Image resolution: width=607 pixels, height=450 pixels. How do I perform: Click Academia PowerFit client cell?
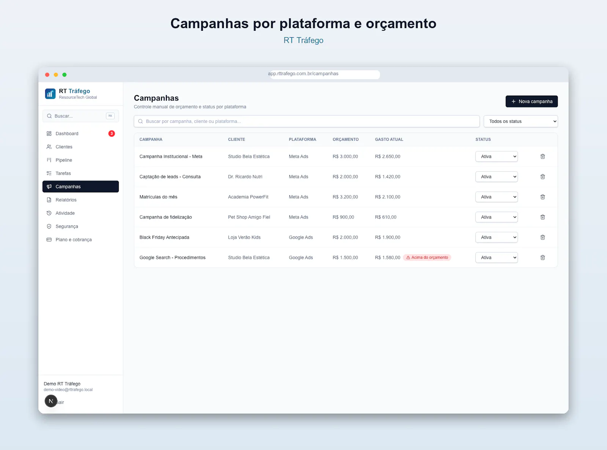248,197
